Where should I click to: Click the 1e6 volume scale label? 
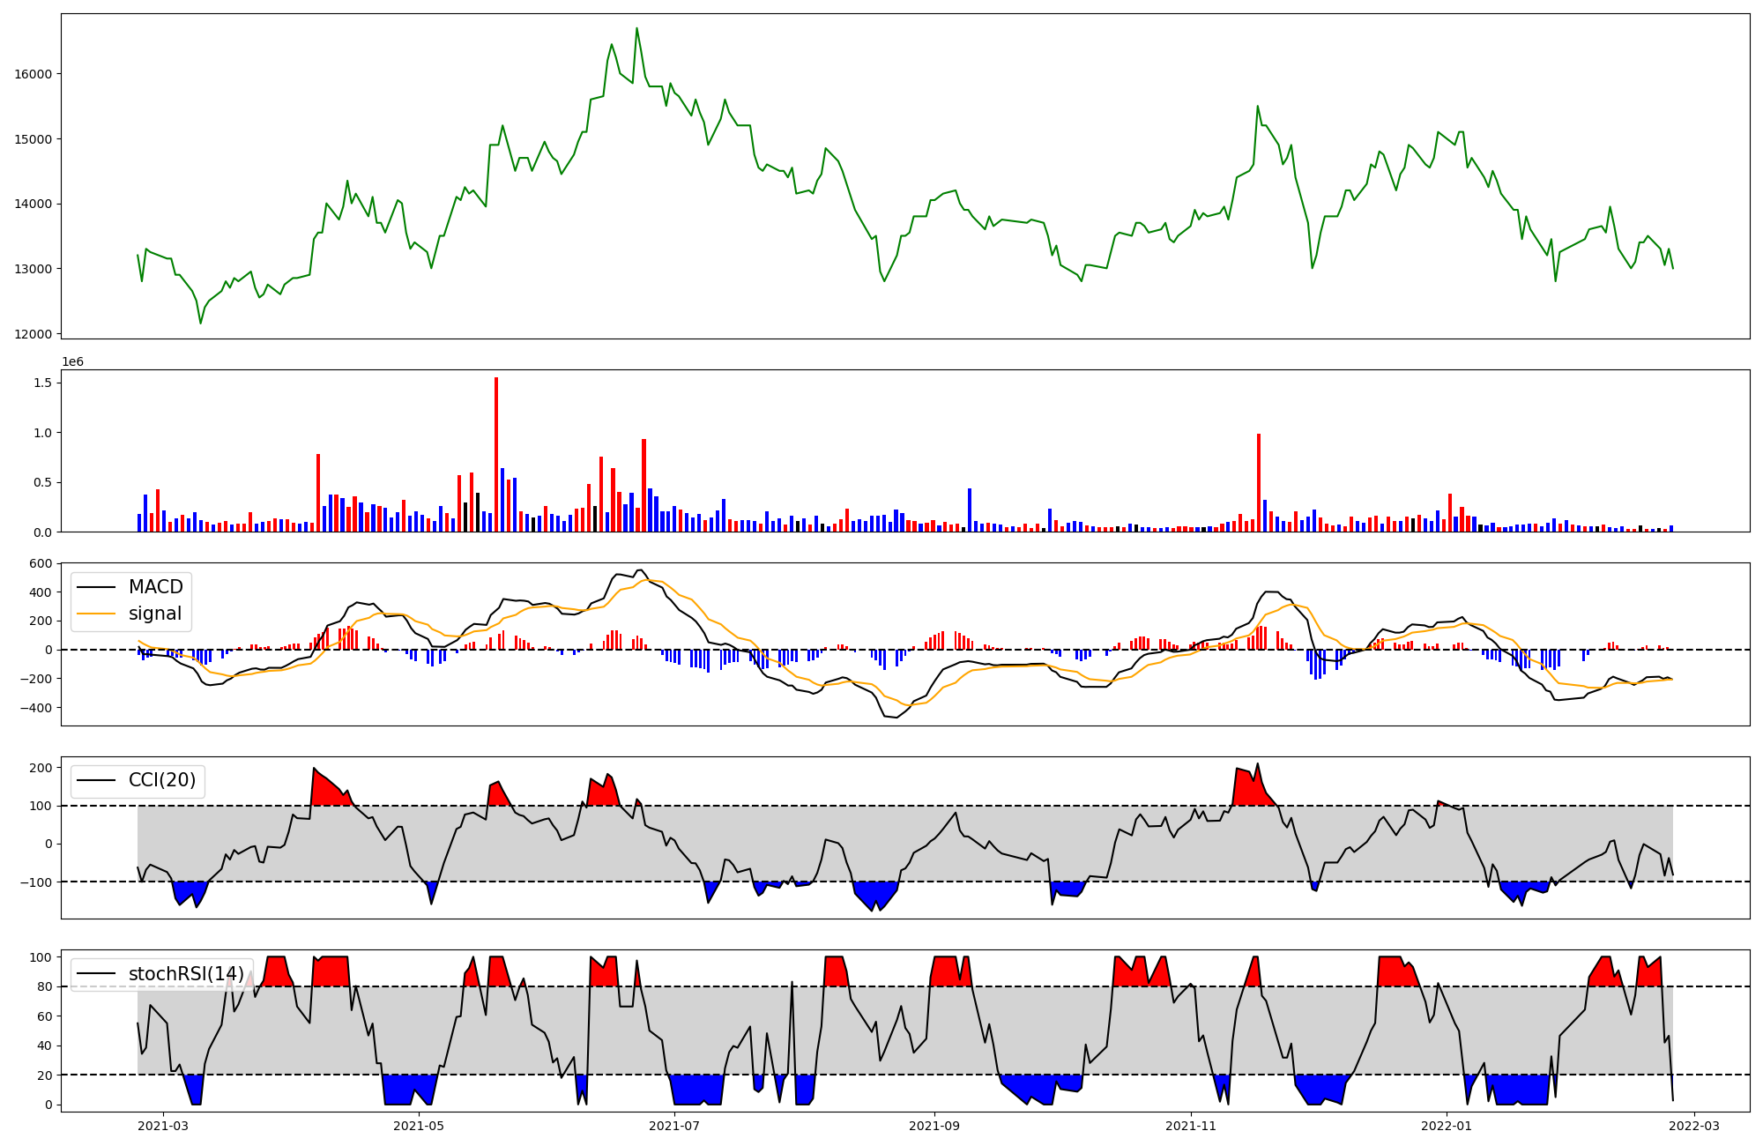coord(72,361)
